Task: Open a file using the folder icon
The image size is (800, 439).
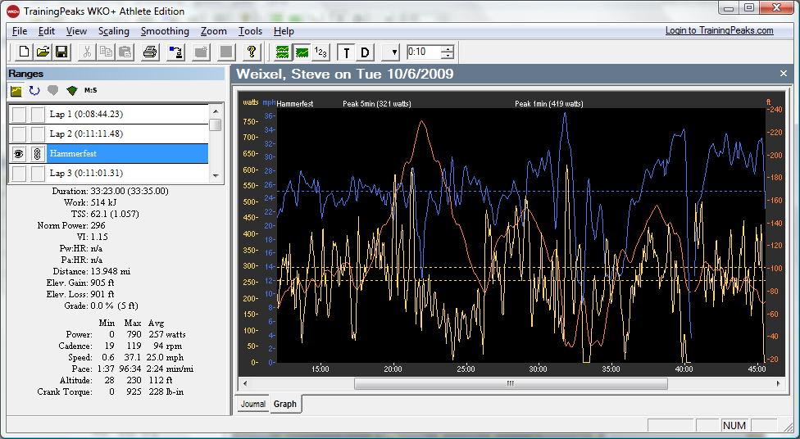Action: pos(43,52)
